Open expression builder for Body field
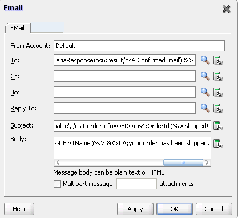238x218 pixels. coord(218,144)
